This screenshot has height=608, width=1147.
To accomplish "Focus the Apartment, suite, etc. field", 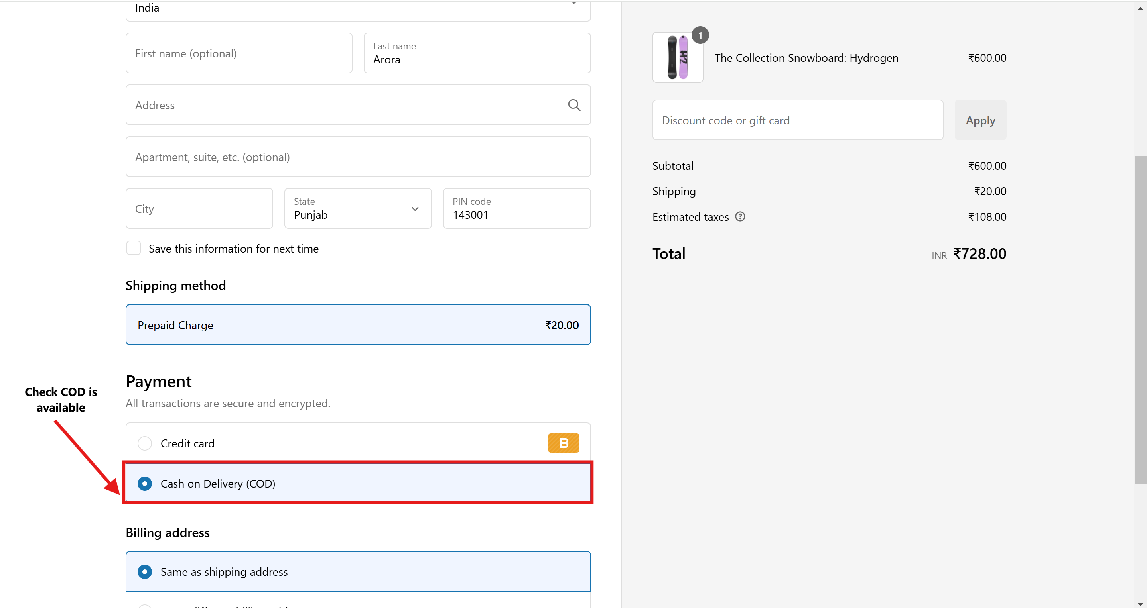I will pyautogui.click(x=358, y=157).
